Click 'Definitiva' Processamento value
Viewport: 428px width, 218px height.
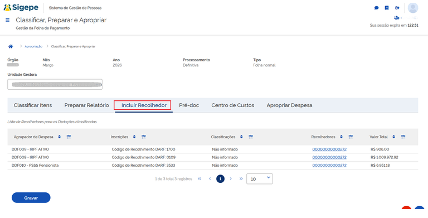tap(191, 65)
